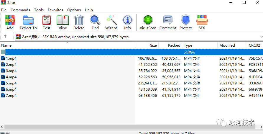Go up one folder level arrow
This screenshot has width=263, height=134.
(x=5, y=36)
